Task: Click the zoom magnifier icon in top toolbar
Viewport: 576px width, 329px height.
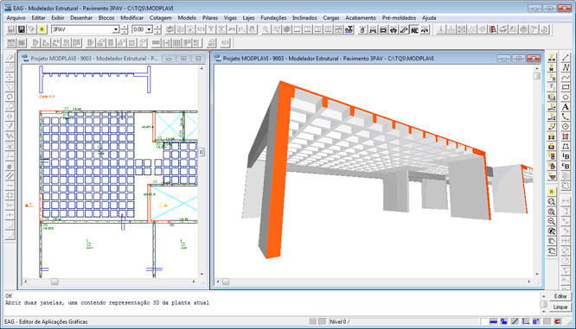Action: click(x=266, y=29)
